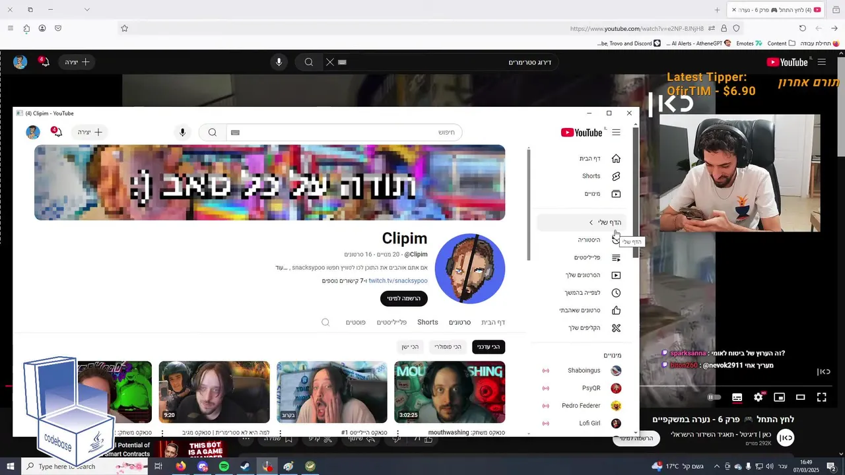Click account avatar in Clipim window
845x475 pixels.
coord(33,133)
